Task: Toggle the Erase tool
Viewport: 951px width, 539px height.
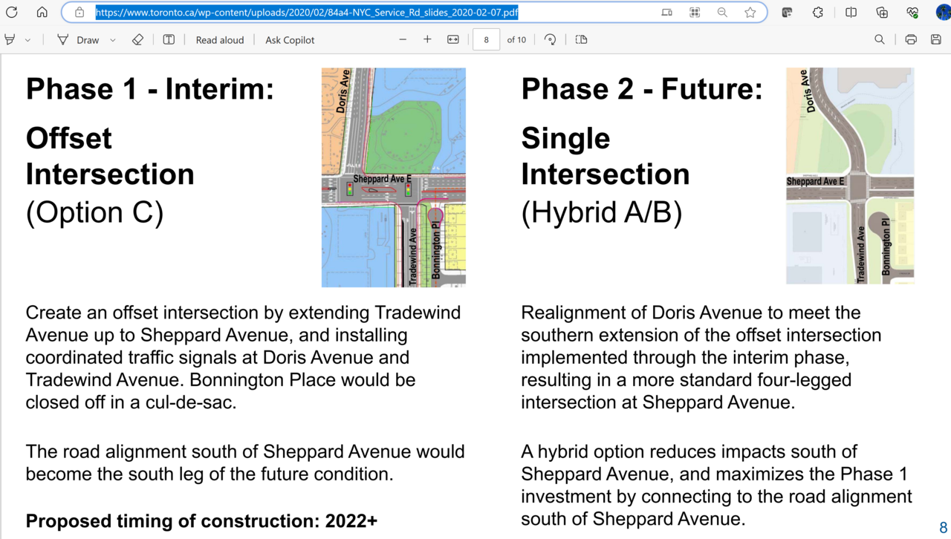Action: point(137,40)
